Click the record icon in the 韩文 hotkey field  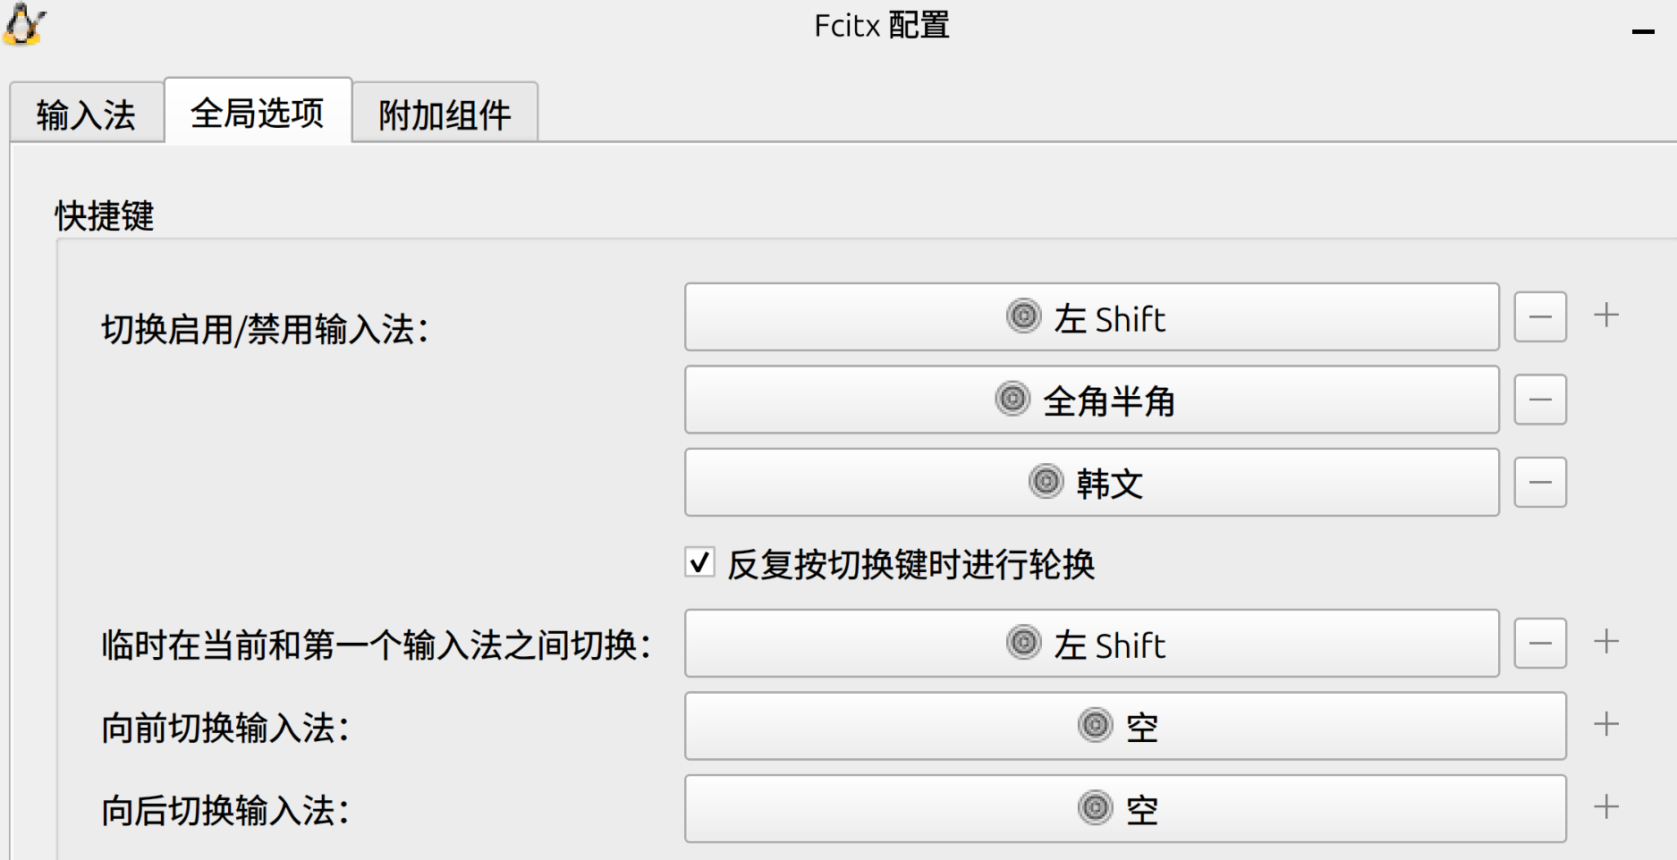[1045, 482]
